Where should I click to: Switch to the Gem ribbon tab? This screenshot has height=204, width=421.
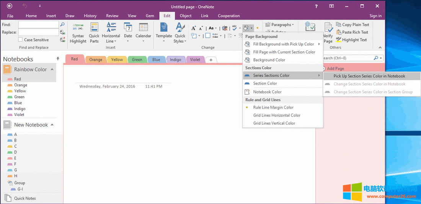pyautogui.click(x=150, y=16)
